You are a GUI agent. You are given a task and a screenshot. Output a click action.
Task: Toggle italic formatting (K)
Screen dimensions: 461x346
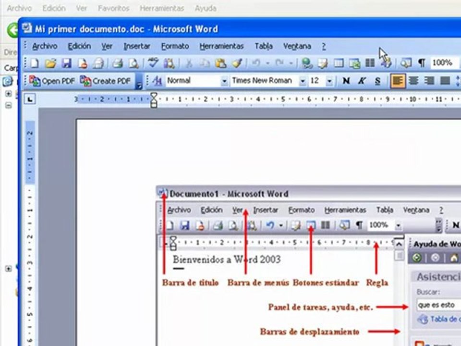pos(362,81)
